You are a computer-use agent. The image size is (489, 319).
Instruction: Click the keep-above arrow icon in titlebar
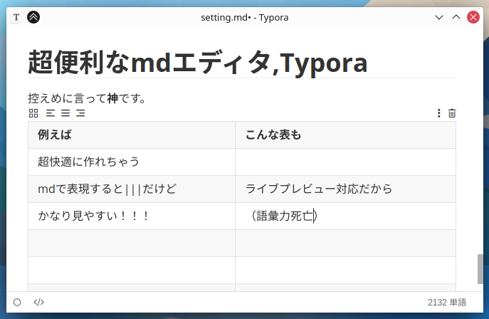click(33, 17)
